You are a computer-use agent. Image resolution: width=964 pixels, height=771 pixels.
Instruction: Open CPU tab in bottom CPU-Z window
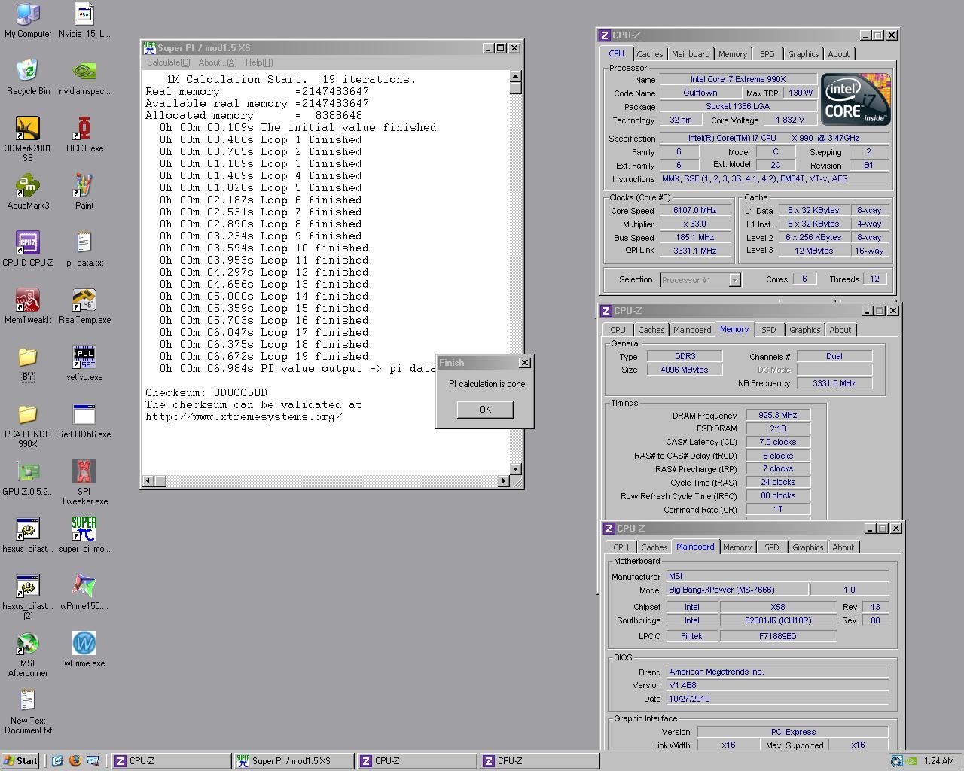[621, 547]
